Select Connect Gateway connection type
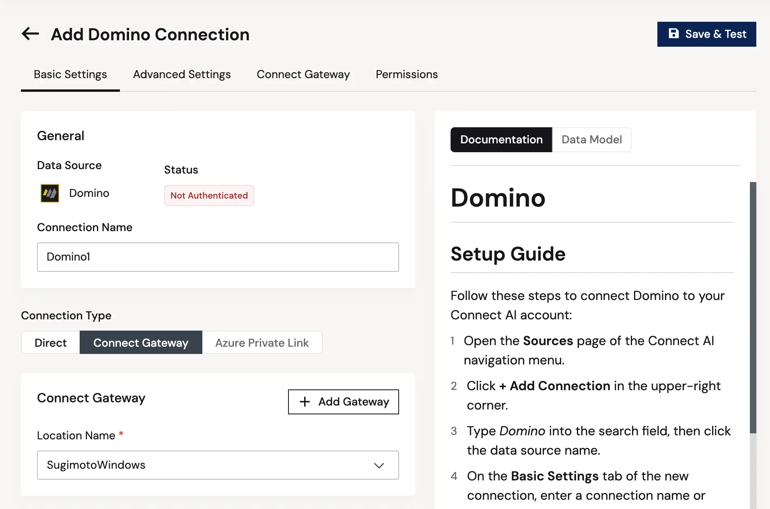 coord(141,343)
